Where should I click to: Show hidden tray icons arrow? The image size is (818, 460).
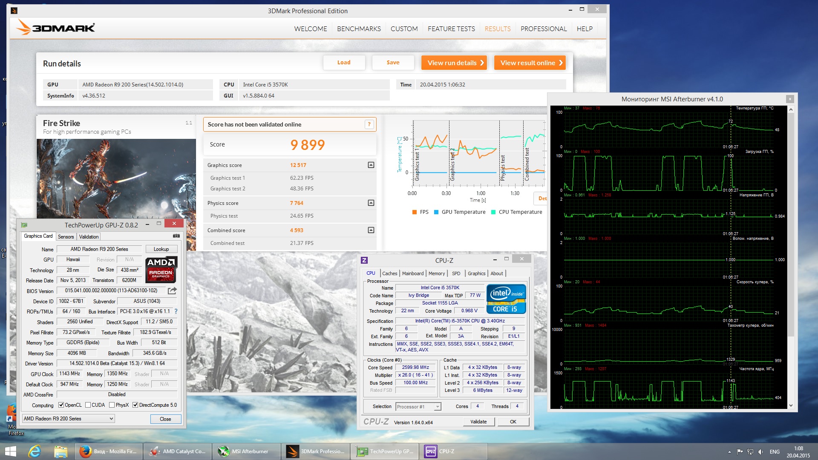pos(729,451)
